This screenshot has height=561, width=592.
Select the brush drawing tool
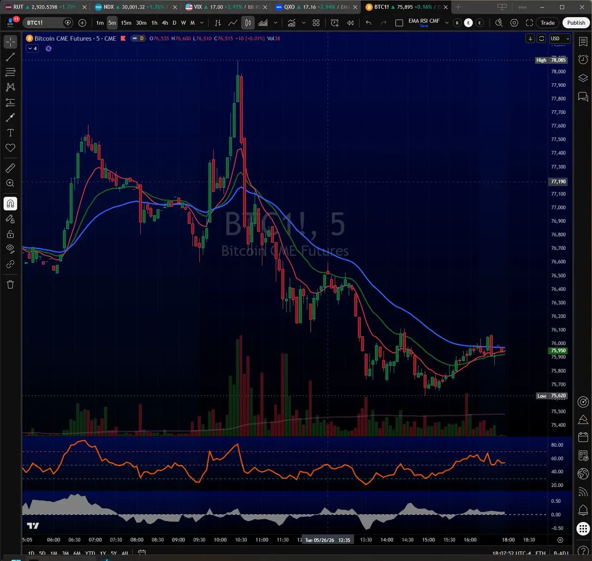click(x=10, y=117)
